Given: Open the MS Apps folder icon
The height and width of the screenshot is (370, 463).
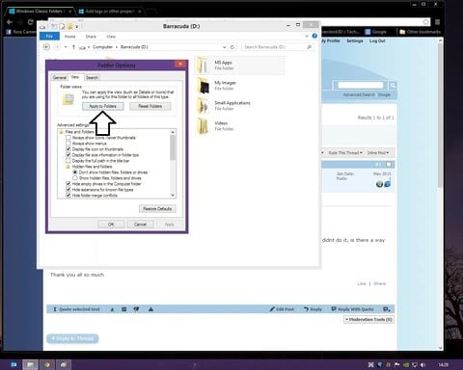Looking at the screenshot, I should pos(204,65).
